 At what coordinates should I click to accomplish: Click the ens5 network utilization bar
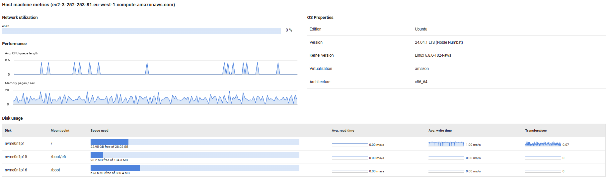(x=141, y=31)
